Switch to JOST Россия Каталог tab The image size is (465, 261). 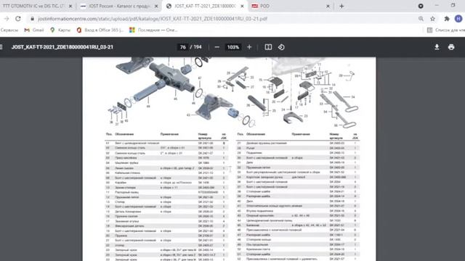point(120,6)
